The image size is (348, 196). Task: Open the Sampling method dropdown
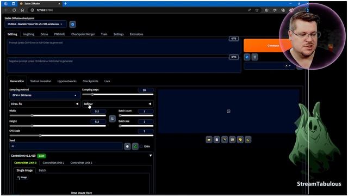(45, 95)
